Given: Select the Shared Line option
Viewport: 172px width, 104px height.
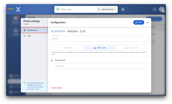Looking at the screenshot, I should (131, 48).
